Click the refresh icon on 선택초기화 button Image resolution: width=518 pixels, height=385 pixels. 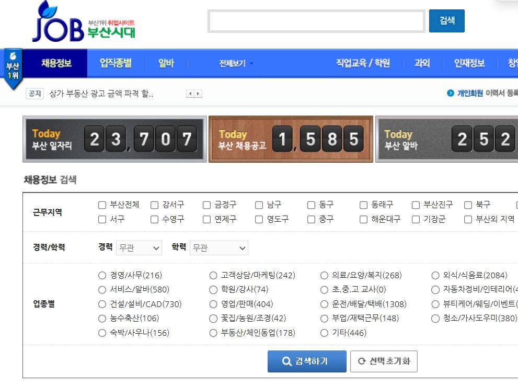point(362,361)
